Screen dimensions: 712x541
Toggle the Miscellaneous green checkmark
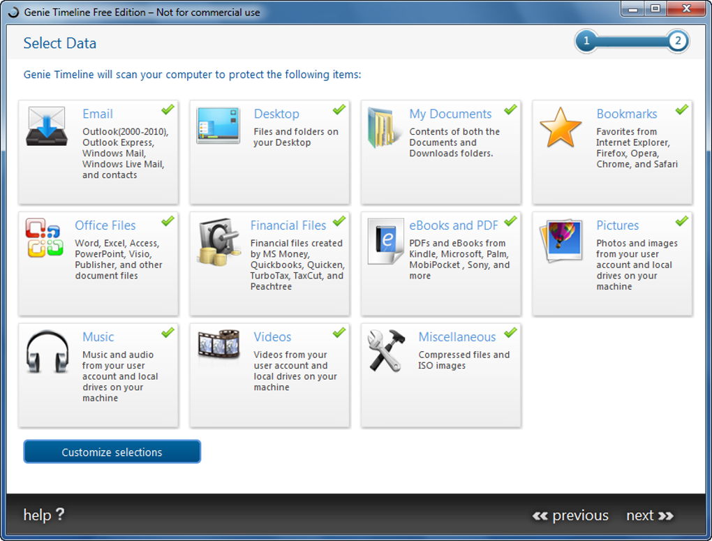click(x=510, y=332)
